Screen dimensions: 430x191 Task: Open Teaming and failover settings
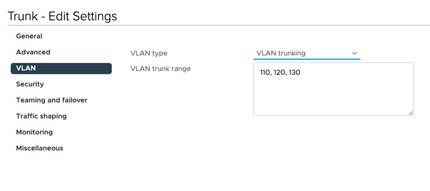click(51, 100)
